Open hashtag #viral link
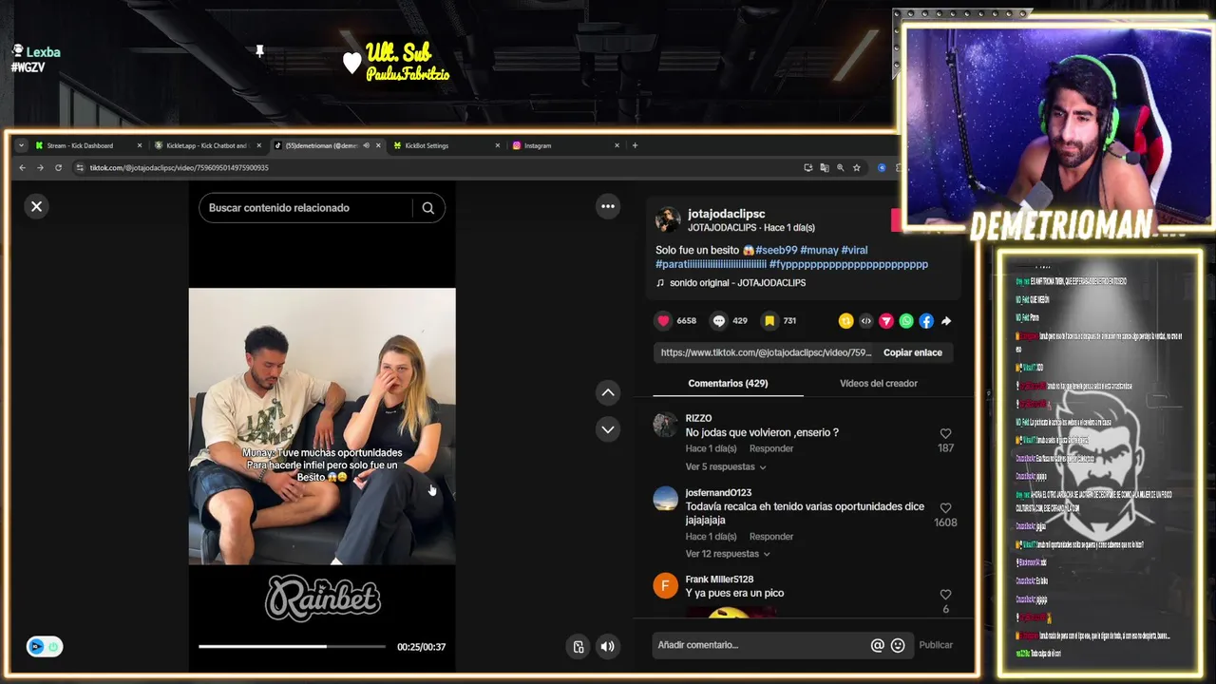The image size is (1216, 684). point(854,250)
